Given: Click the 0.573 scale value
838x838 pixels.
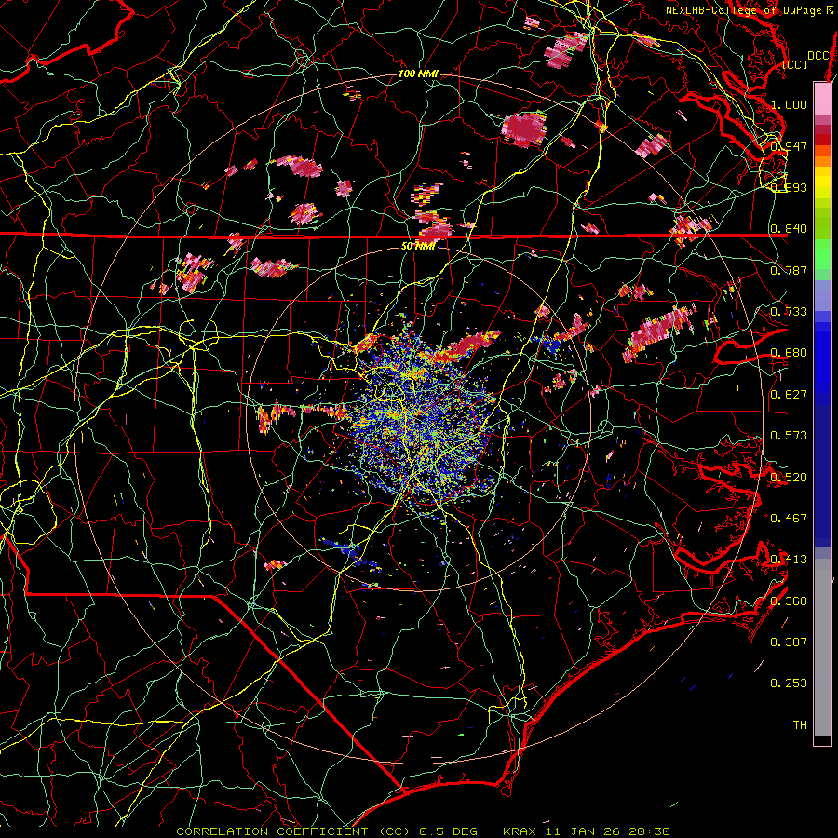Looking at the screenshot, I should tap(789, 435).
